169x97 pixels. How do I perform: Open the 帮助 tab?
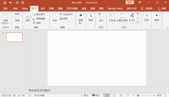click(x=101, y=9)
